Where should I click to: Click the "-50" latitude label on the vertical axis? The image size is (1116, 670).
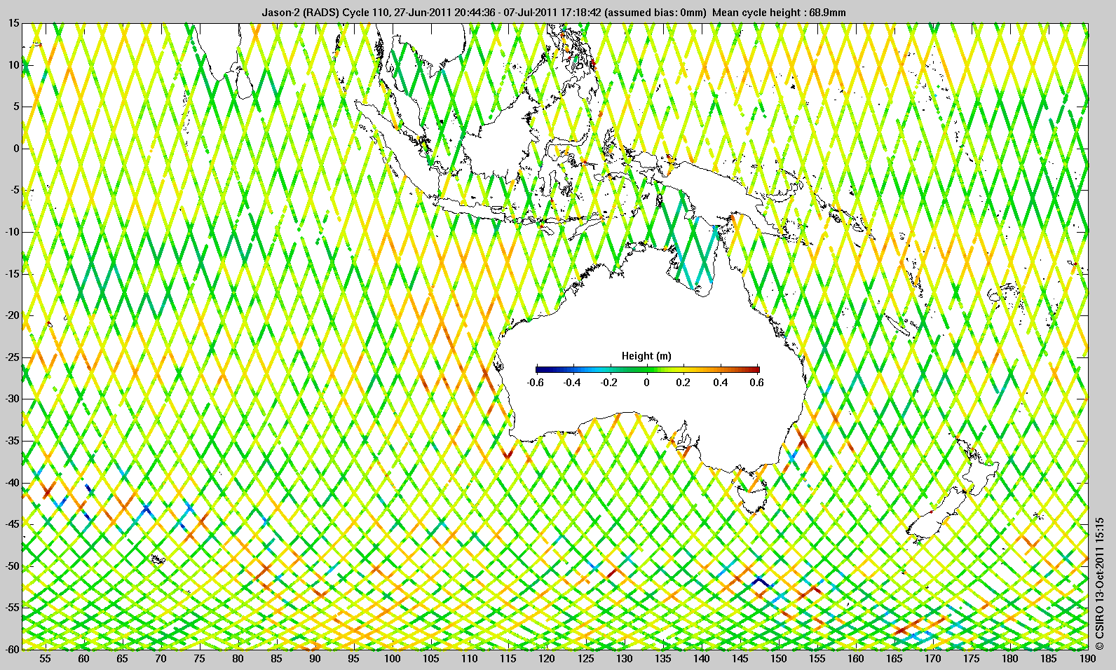tap(12, 566)
